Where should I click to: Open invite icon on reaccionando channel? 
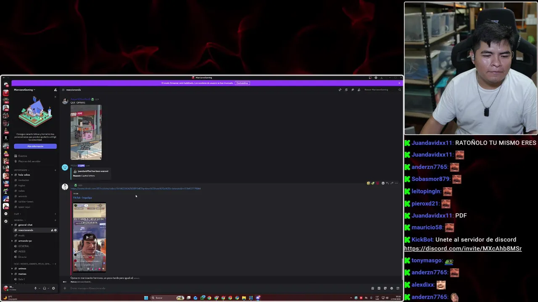52,230
